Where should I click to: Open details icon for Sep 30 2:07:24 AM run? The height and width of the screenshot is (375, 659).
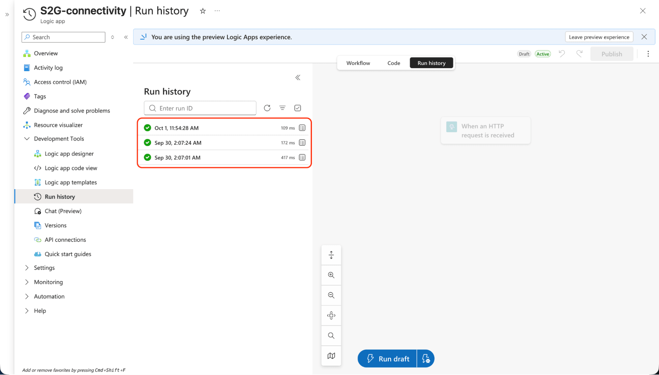tap(302, 143)
